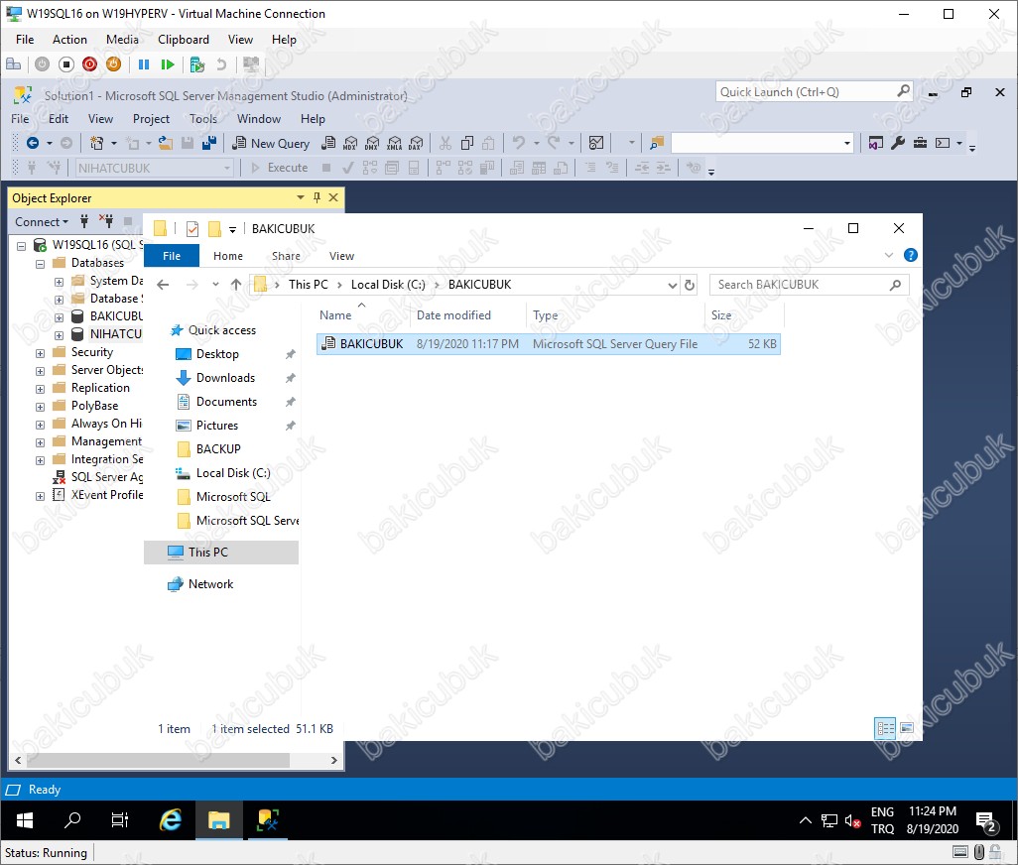Open the Object Explorer window position dropdown arrow
This screenshot has width=1018, height=865.
300,197
